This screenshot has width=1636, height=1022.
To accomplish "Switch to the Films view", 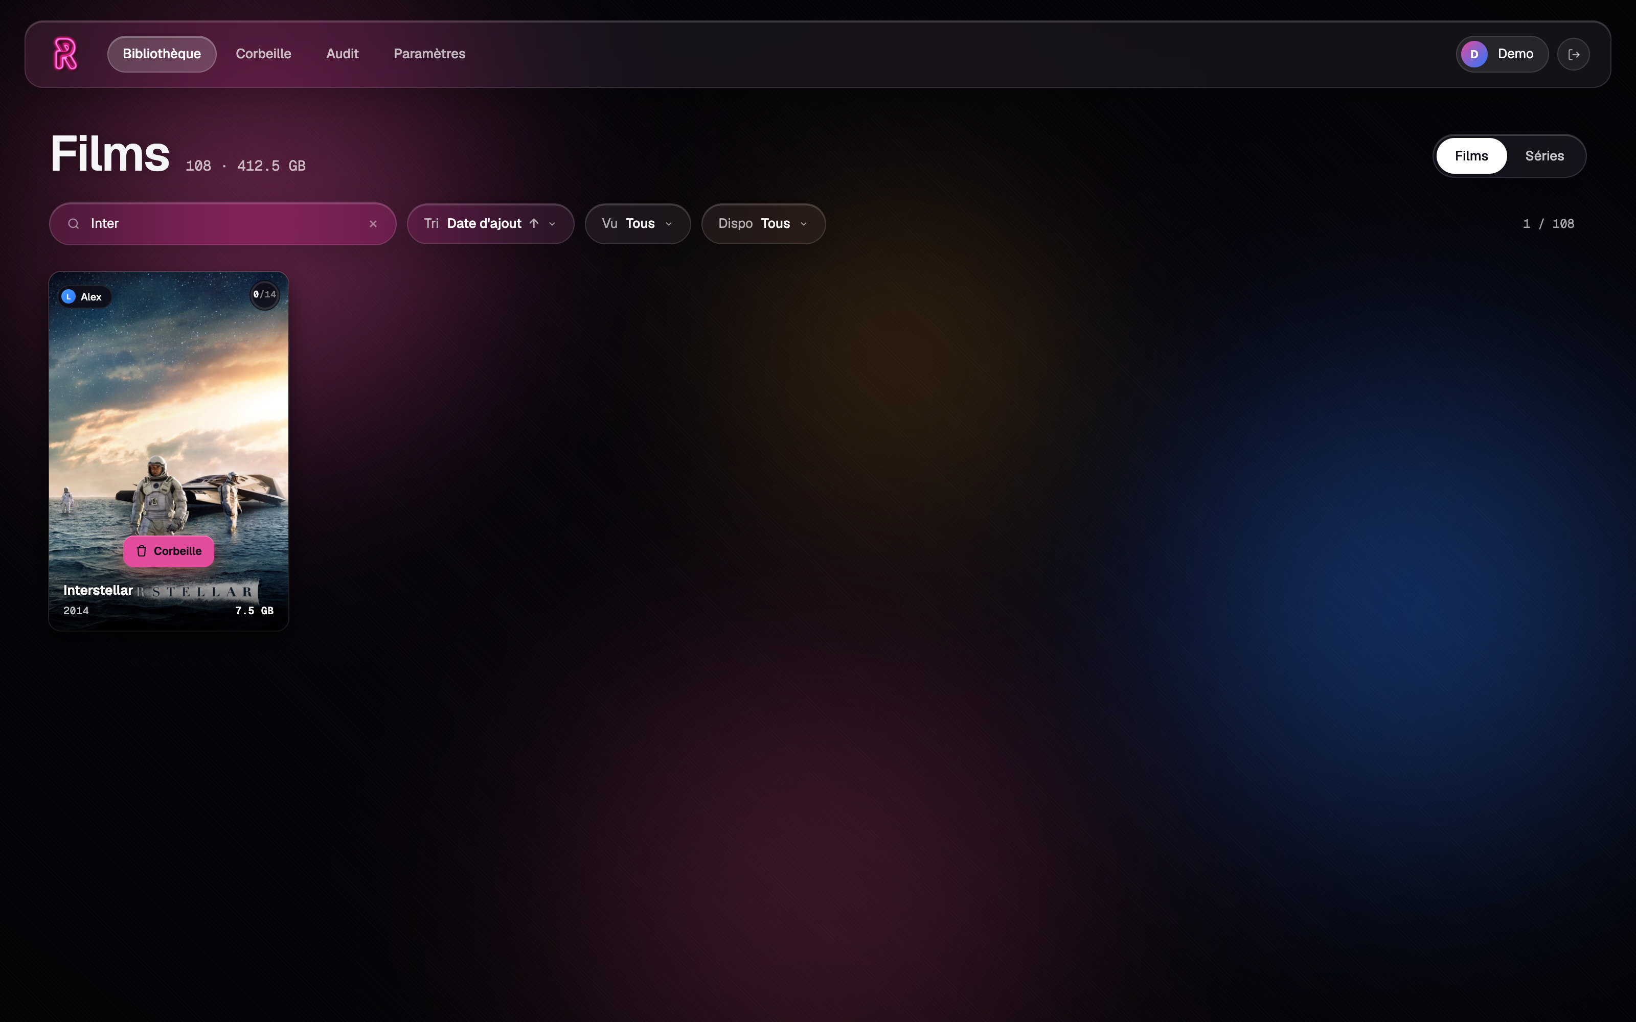I will (1471, 156).
